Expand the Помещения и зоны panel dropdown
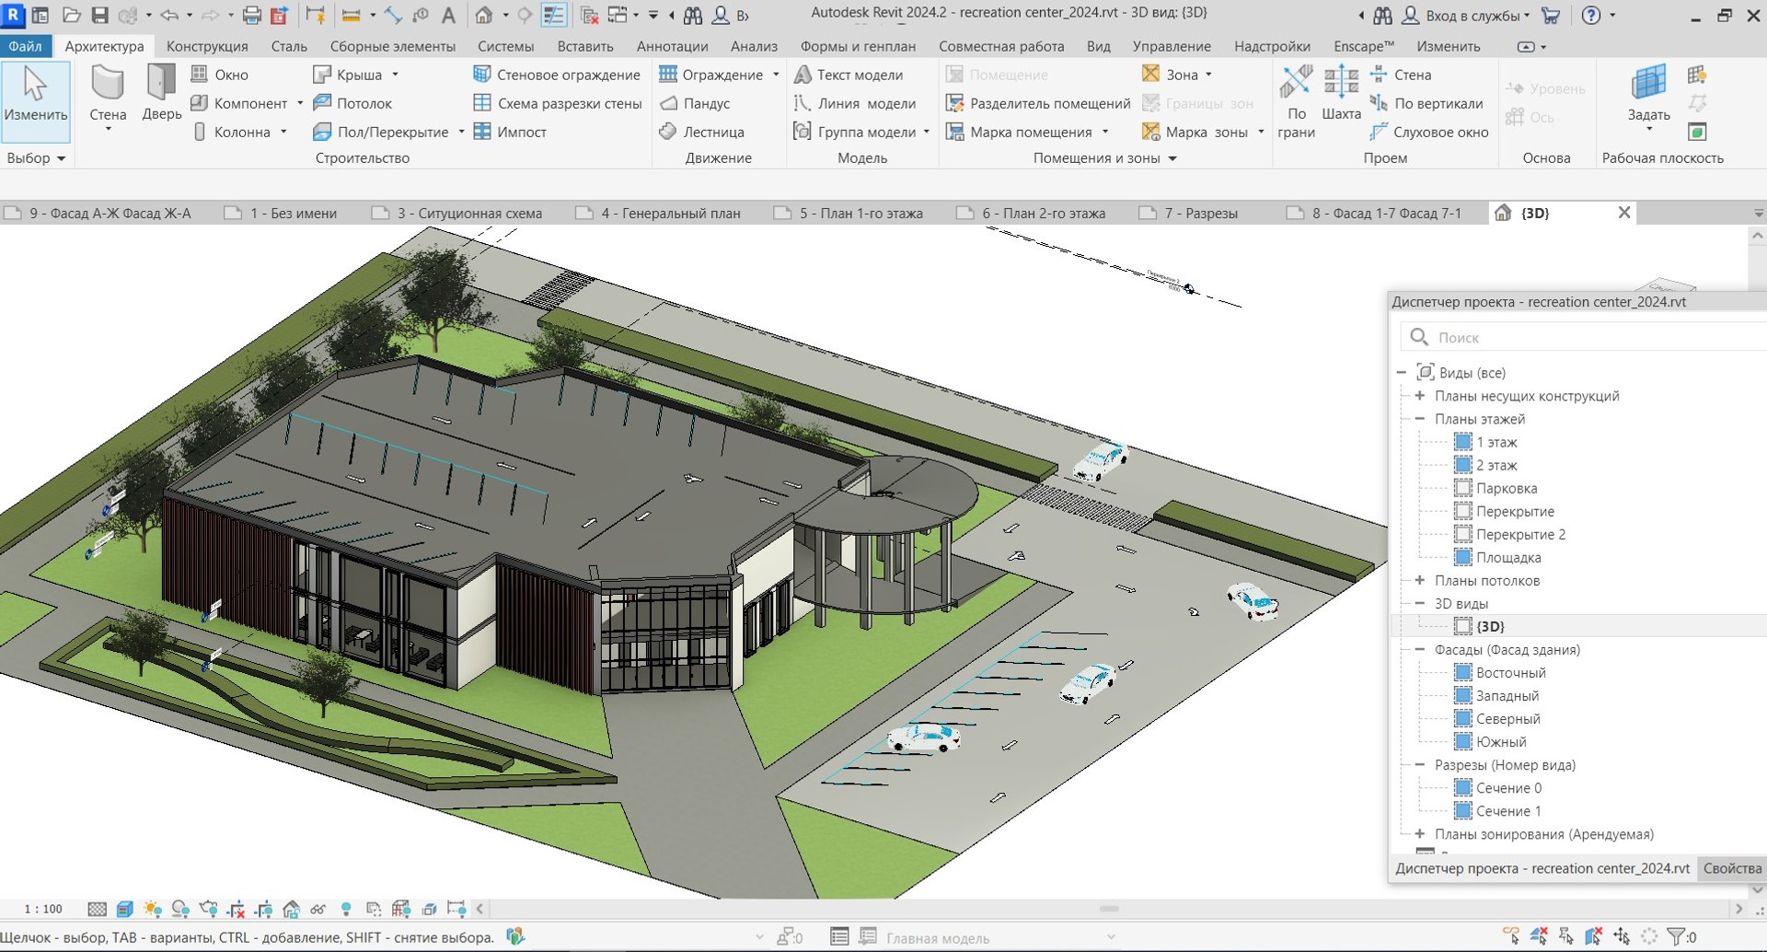Image resolution: width=1767 pixels, height=952 pixels. (x=1105, y=158)
